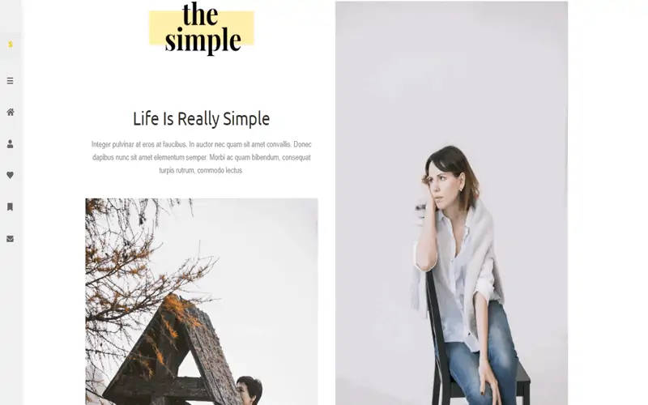This screenshot has width=648, height=405.
Task: Select the heart favorites icon
Action: 11,175
